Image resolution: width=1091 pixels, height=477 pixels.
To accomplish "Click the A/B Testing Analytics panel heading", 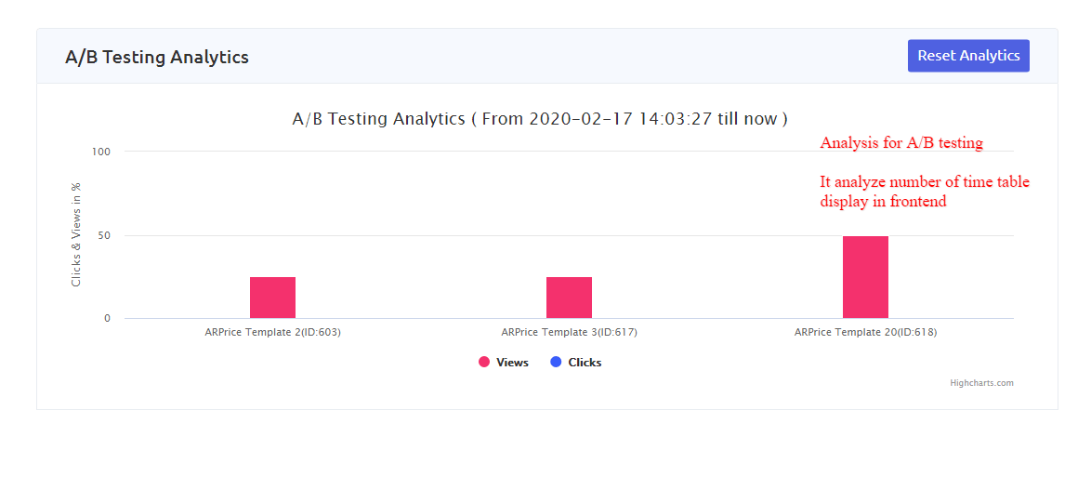I will click(157, 57).
